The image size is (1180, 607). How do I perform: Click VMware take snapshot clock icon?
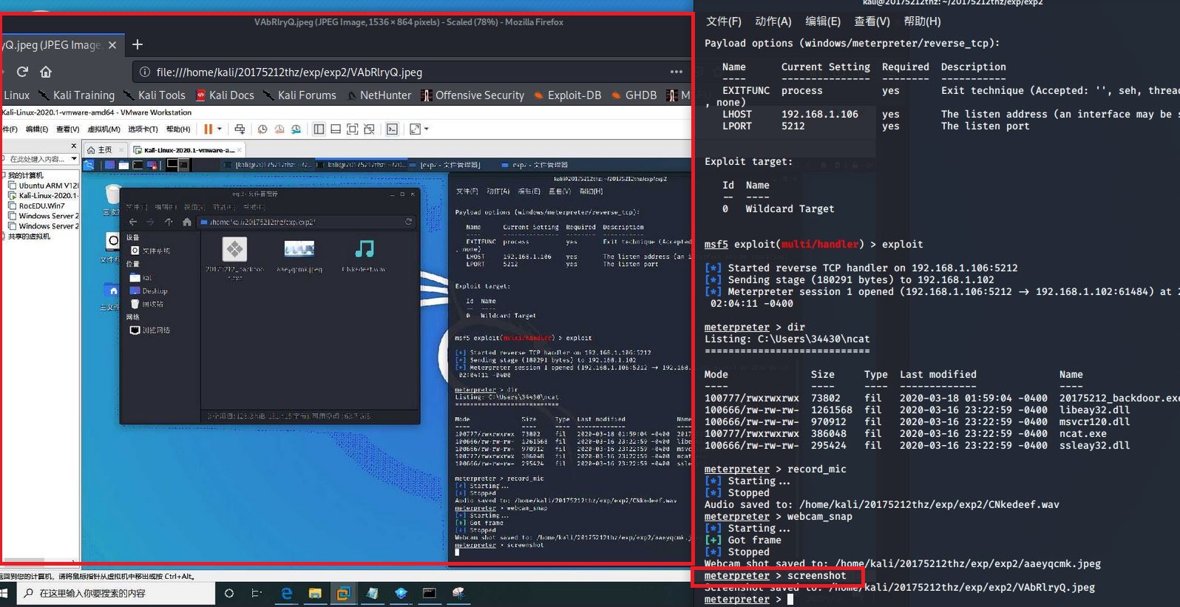(x=262, y=129)
